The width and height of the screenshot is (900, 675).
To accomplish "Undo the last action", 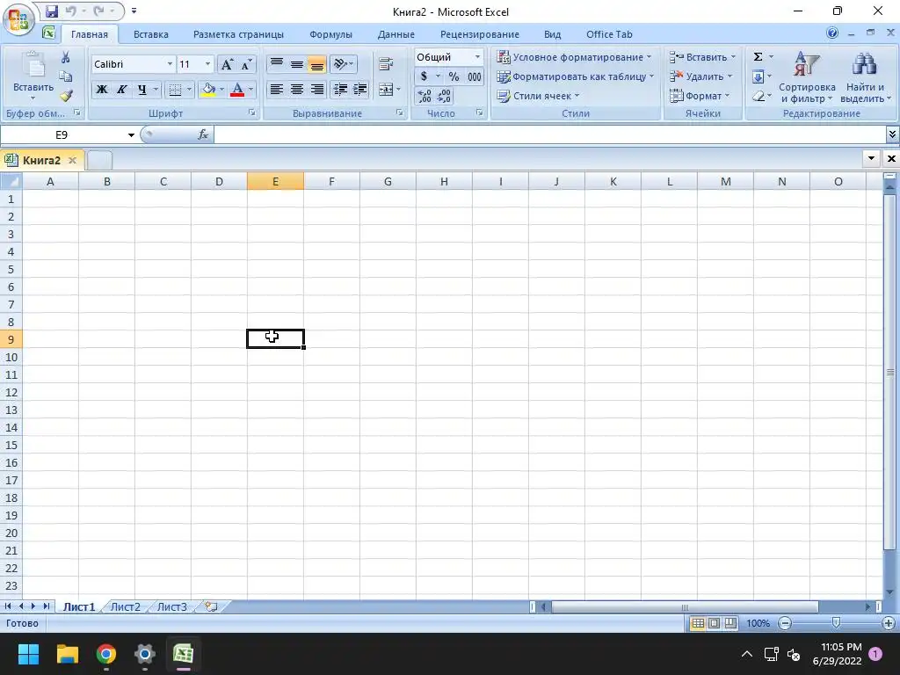I will click(71, 11).
